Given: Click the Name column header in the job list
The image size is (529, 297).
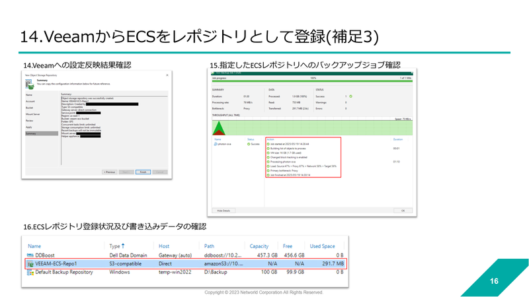Looking at the screenshot, I should pyautogui.click(x=218, y=139).
